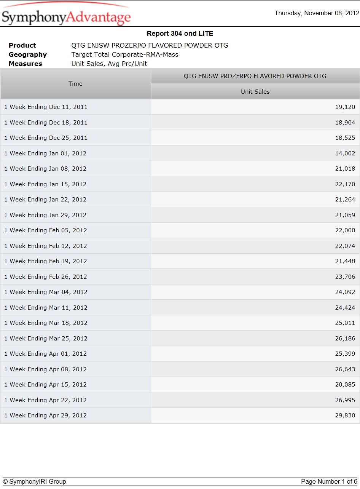The width and height of the screenshot is (360, 489).
Task: Click the unit sales value 14,002
Action: [x=345, y=153]
